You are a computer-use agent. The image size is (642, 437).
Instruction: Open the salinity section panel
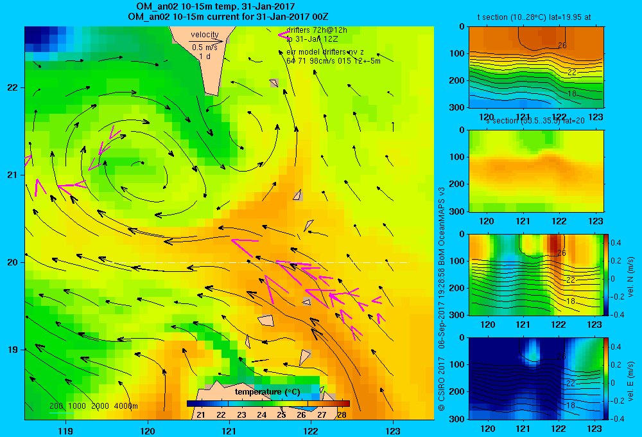[x=536, y=171]
